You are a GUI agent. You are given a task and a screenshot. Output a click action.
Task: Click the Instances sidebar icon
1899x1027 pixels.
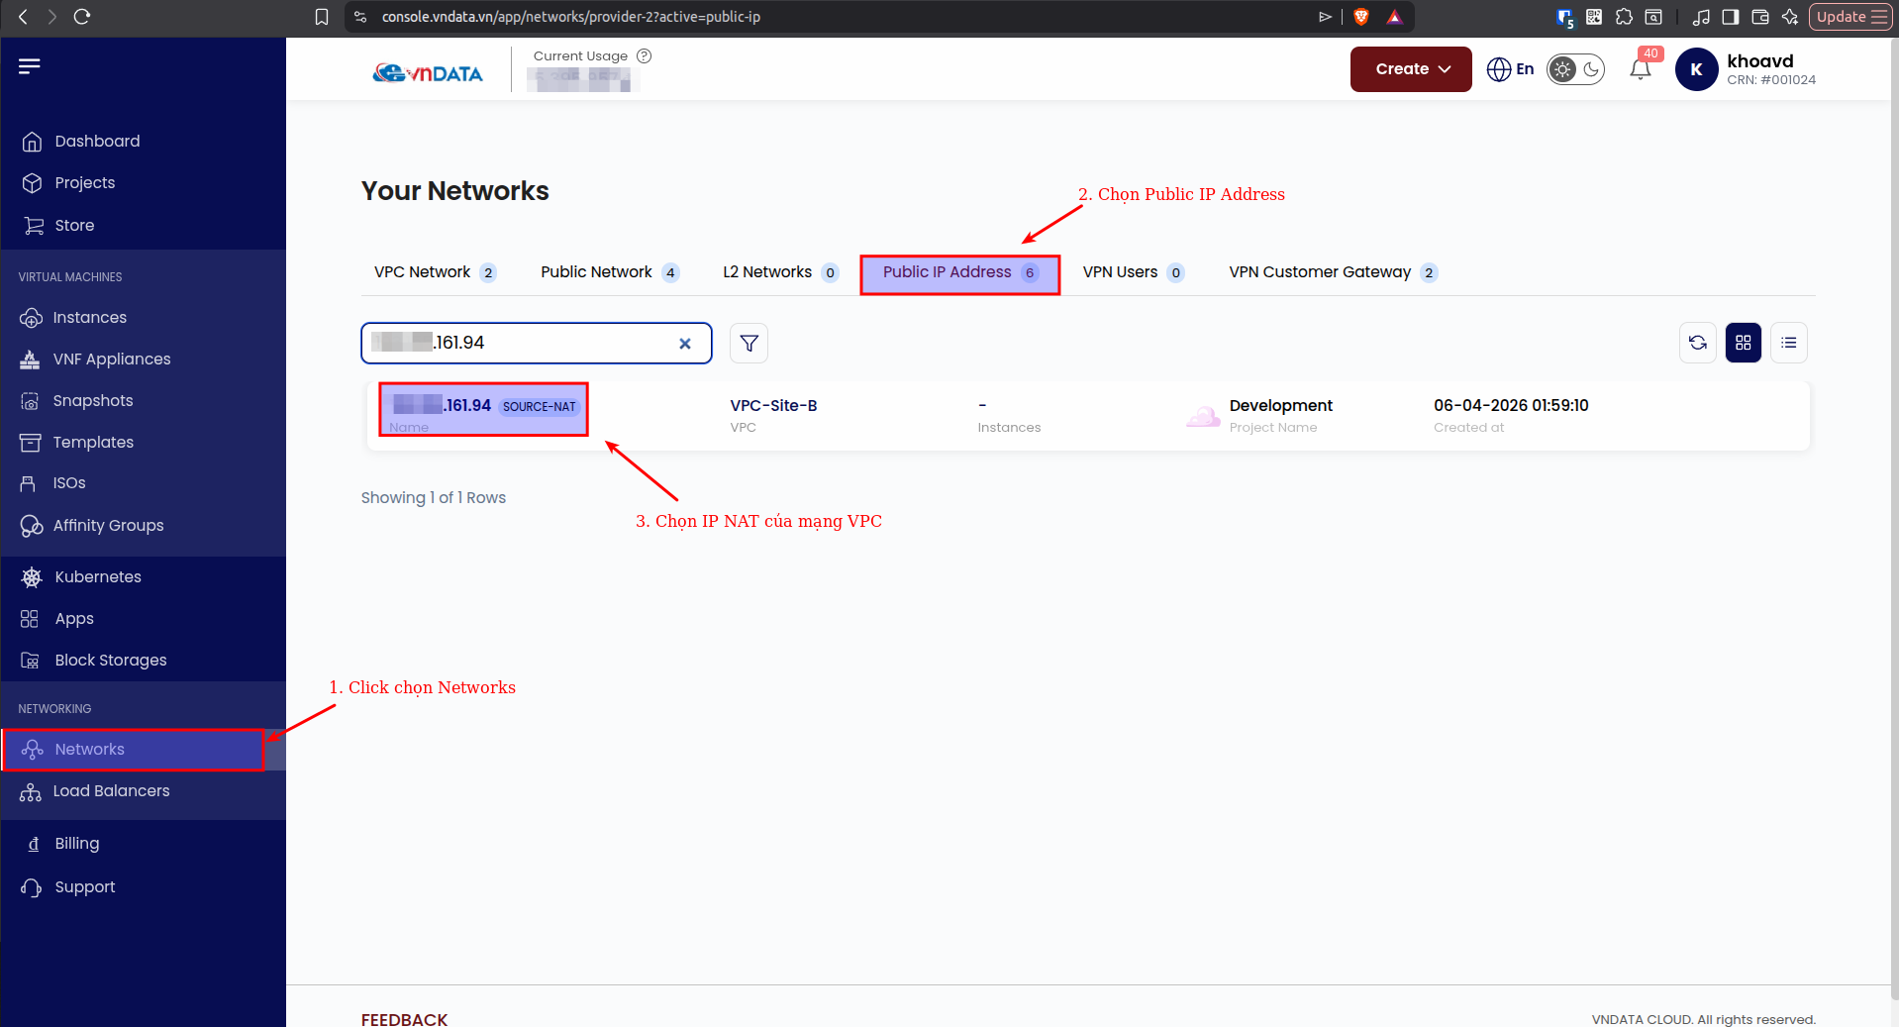tap(31, 318)
